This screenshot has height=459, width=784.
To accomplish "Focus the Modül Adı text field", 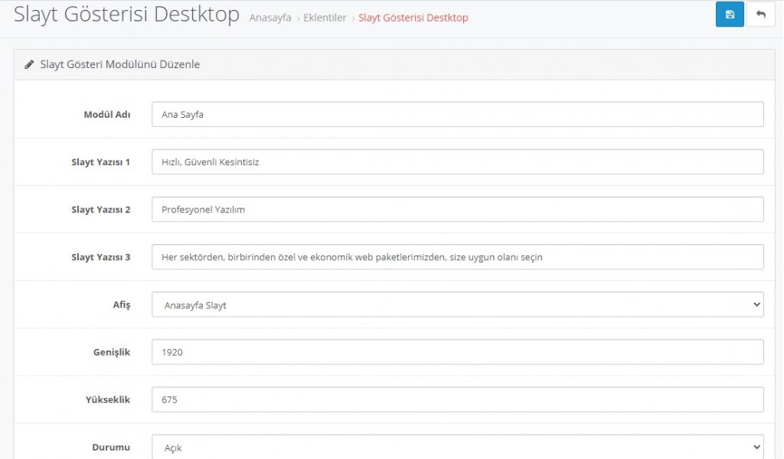I will (457, 115).
